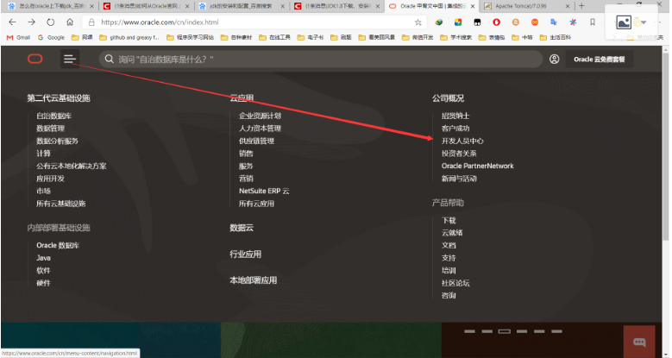Switch to the 怎么在oracle上下载jdk tab
672x358 pixels.
tap(51, 6)
